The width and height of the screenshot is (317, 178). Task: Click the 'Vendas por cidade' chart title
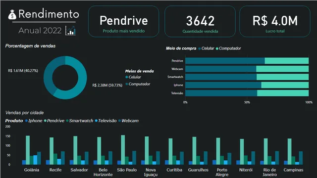tap(24, 113)
